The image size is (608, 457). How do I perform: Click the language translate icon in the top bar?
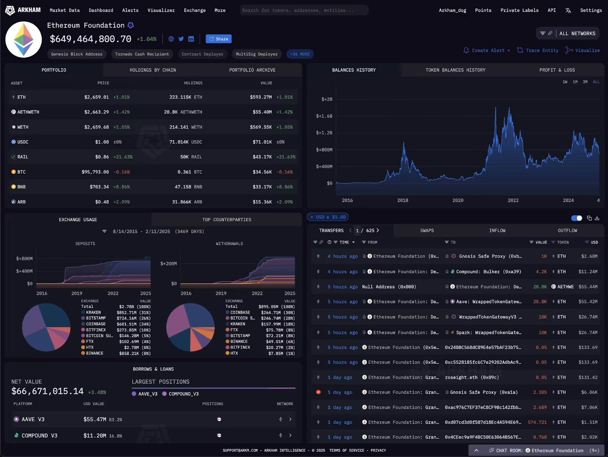(x=568, y=11)
